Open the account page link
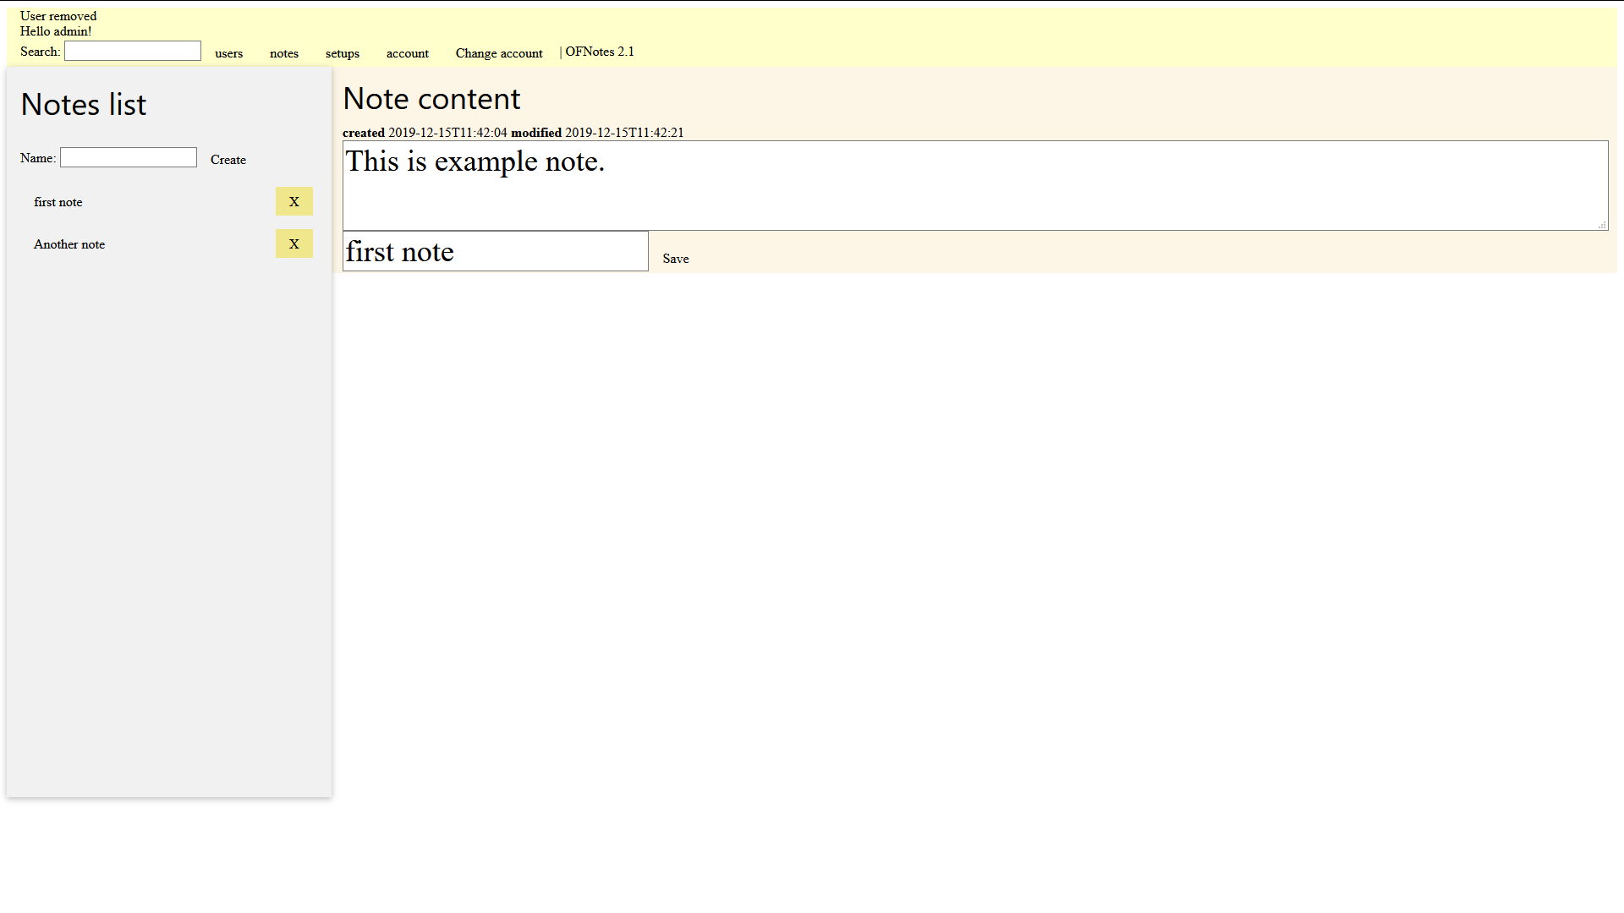This screenshot has width=1624, height=913. pos(408,53)
